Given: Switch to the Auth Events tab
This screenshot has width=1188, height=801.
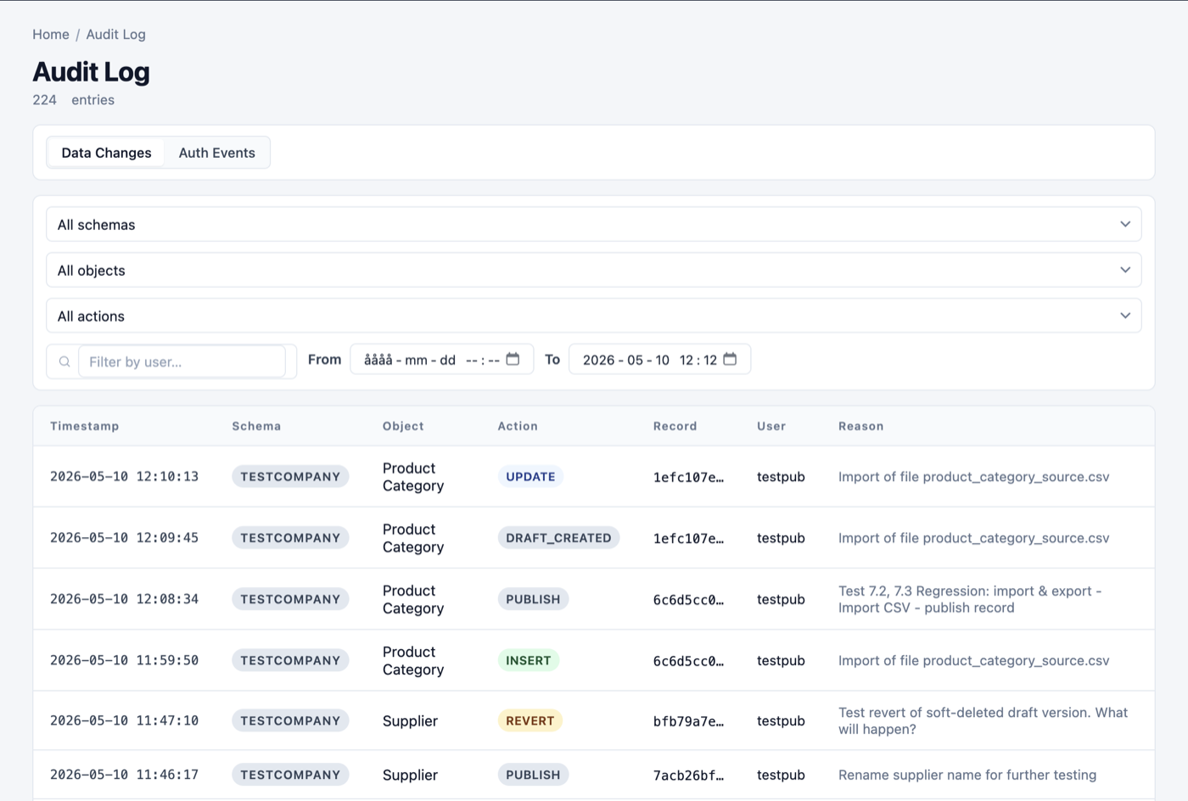Looking at the screenshot, I should (x=216, y=153).
